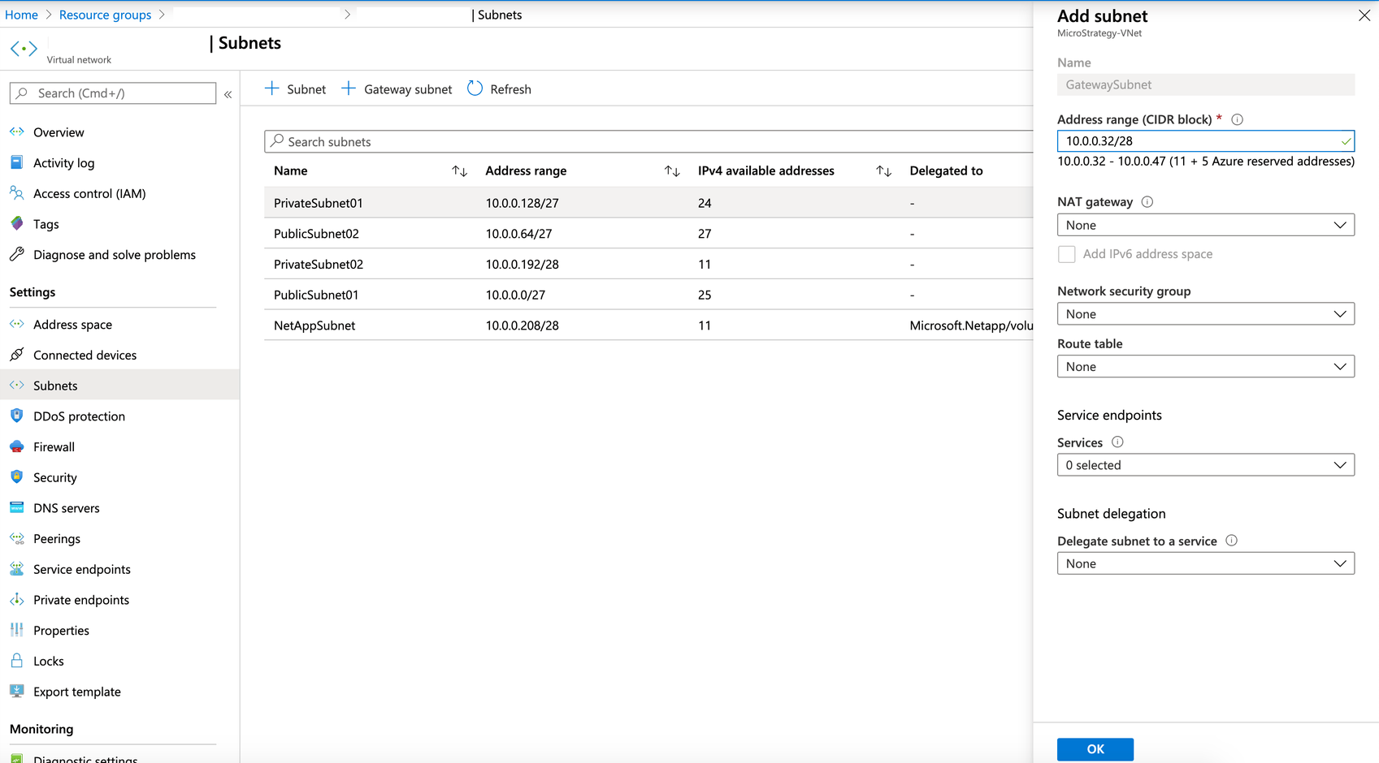The width and height of the screenshot is (1379, 763).
Task: Click the Export template icon
Action: tap(16, 692)
